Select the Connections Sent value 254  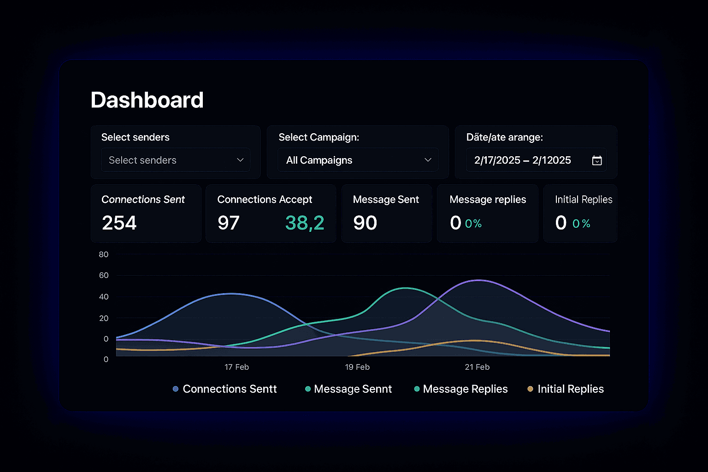(119, 223)
